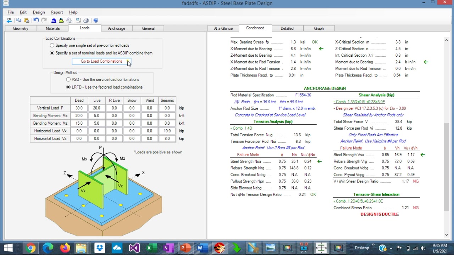
Task: Click the green download arrow taskbar icon
Action: [237, 248]
